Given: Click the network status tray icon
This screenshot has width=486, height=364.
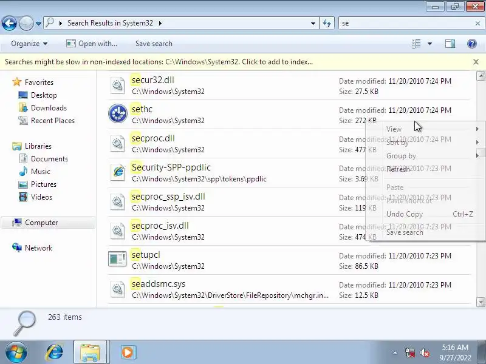Looking at the screenshot, I should coord(409,352).
